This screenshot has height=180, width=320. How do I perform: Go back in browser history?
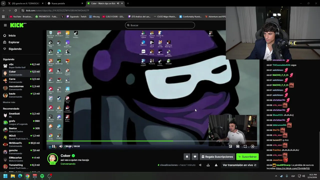tap(3, 10)
